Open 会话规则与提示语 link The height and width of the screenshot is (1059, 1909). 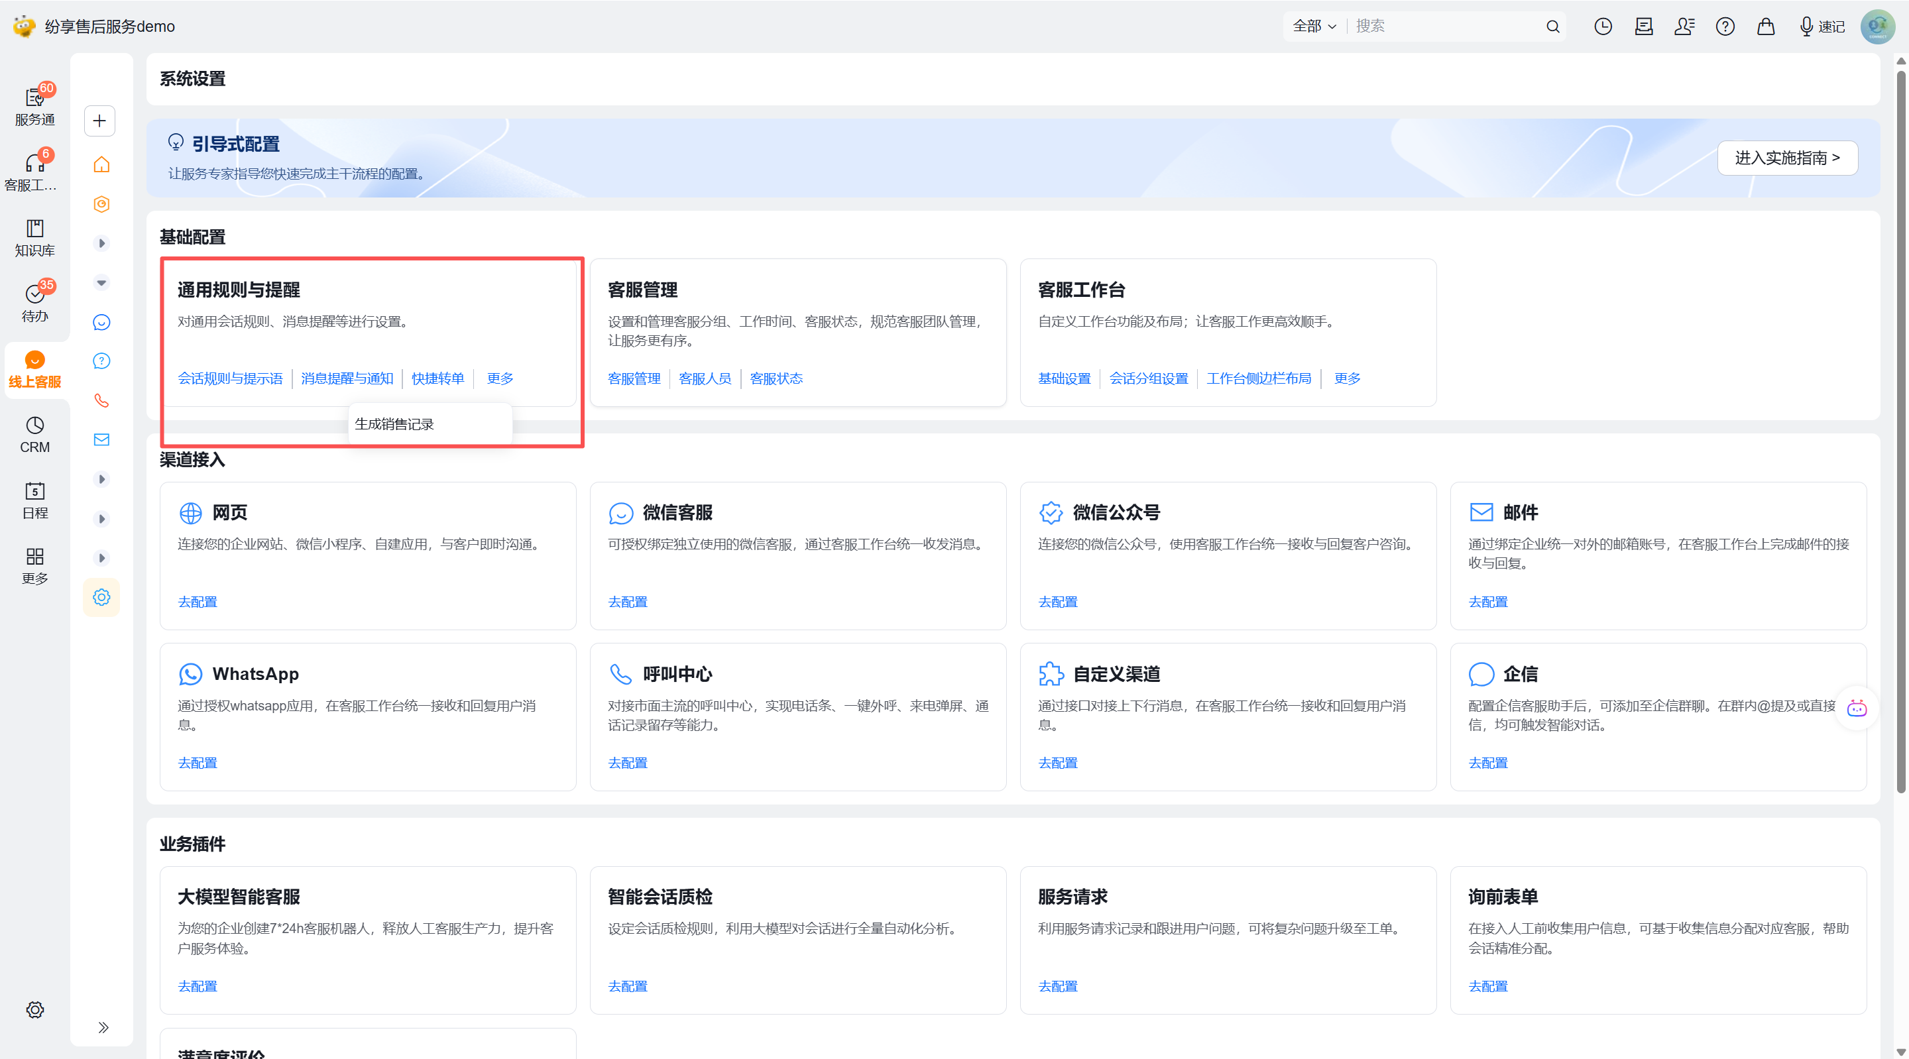(230, 378)
